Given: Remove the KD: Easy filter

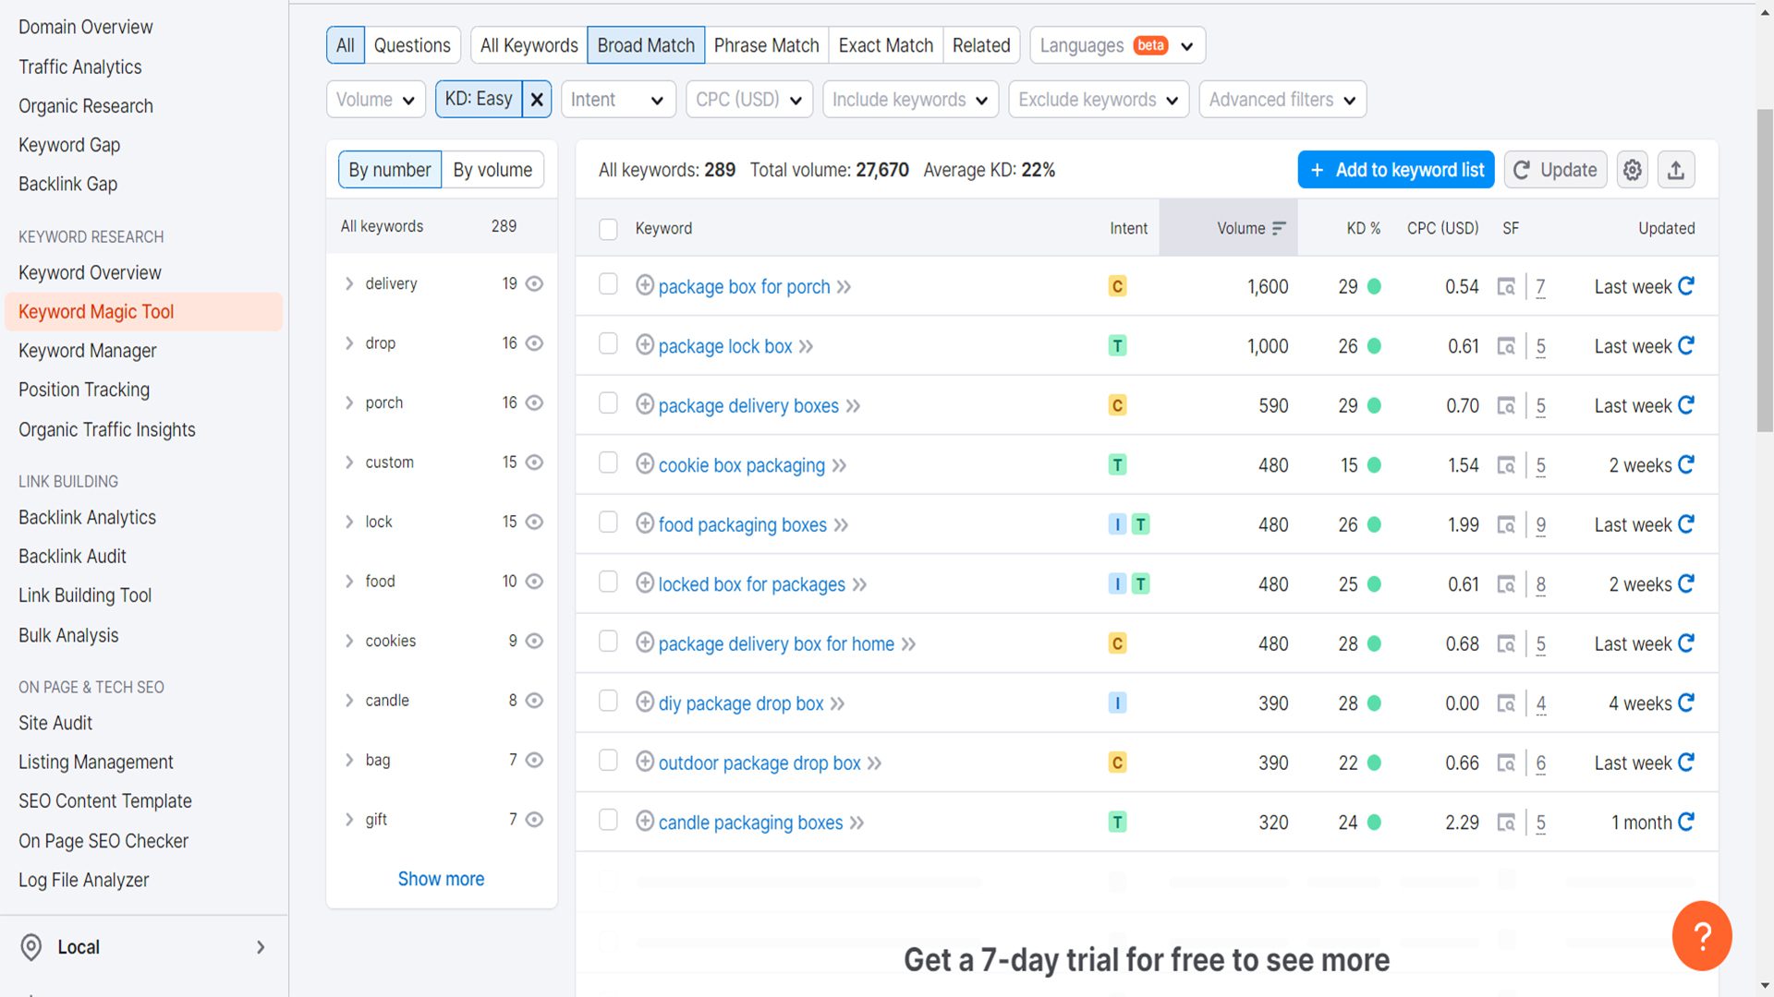Looking at the screenshot, I should 537,100.
